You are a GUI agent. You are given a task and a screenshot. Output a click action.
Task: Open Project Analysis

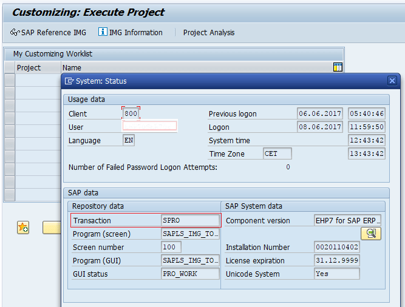point(209,33)
